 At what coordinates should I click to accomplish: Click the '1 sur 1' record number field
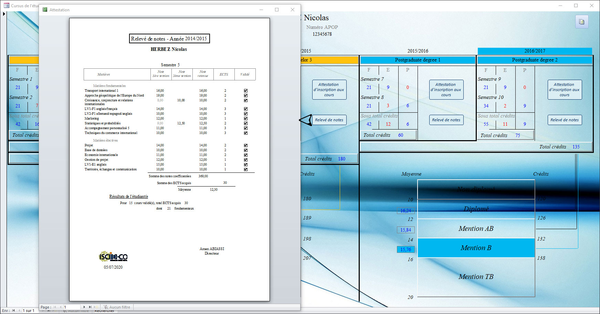coord(30,311)
